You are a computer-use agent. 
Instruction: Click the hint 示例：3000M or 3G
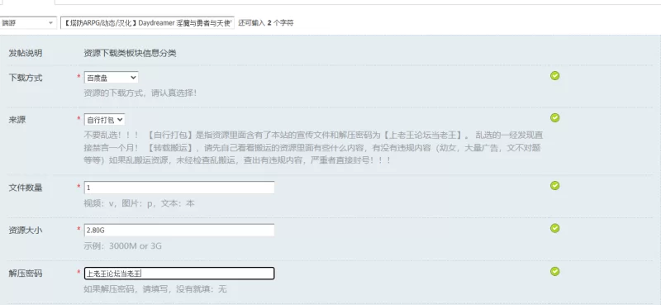click(122, 246)
